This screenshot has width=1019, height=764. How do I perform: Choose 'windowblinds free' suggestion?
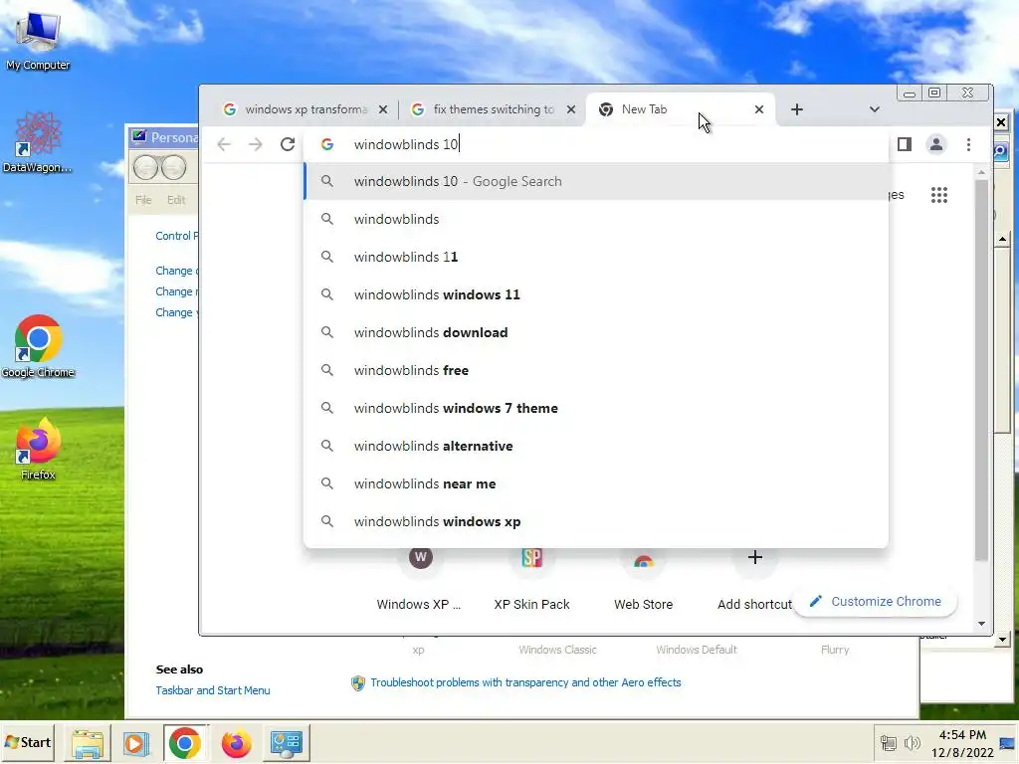click(596, 370)
